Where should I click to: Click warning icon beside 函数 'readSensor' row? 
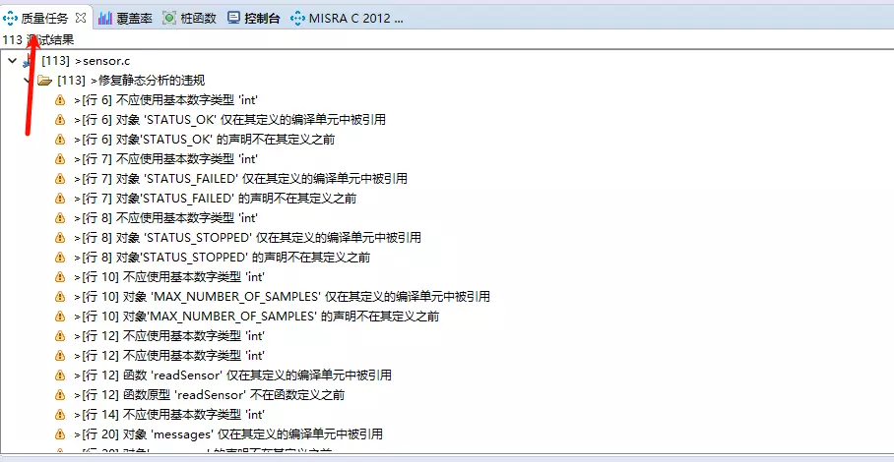pyautogui.click(x=60, y=375)
